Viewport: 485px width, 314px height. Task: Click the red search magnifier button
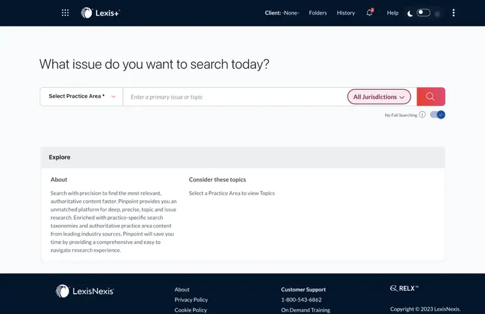430,97
